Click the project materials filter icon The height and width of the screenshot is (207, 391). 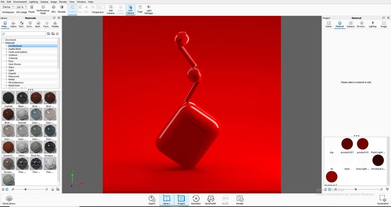point(387,189)
